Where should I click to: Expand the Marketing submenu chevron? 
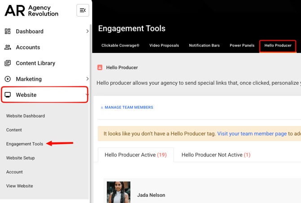[x=87, y=79]
